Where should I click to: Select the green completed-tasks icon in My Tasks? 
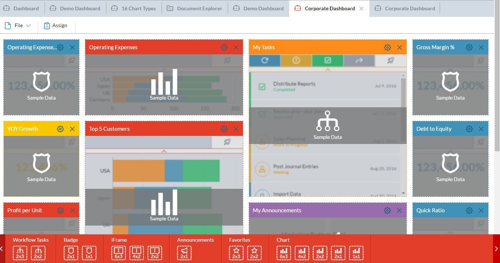[327, 60]
